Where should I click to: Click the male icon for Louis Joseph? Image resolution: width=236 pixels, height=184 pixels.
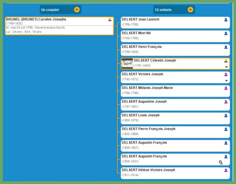tap(226, 115)
